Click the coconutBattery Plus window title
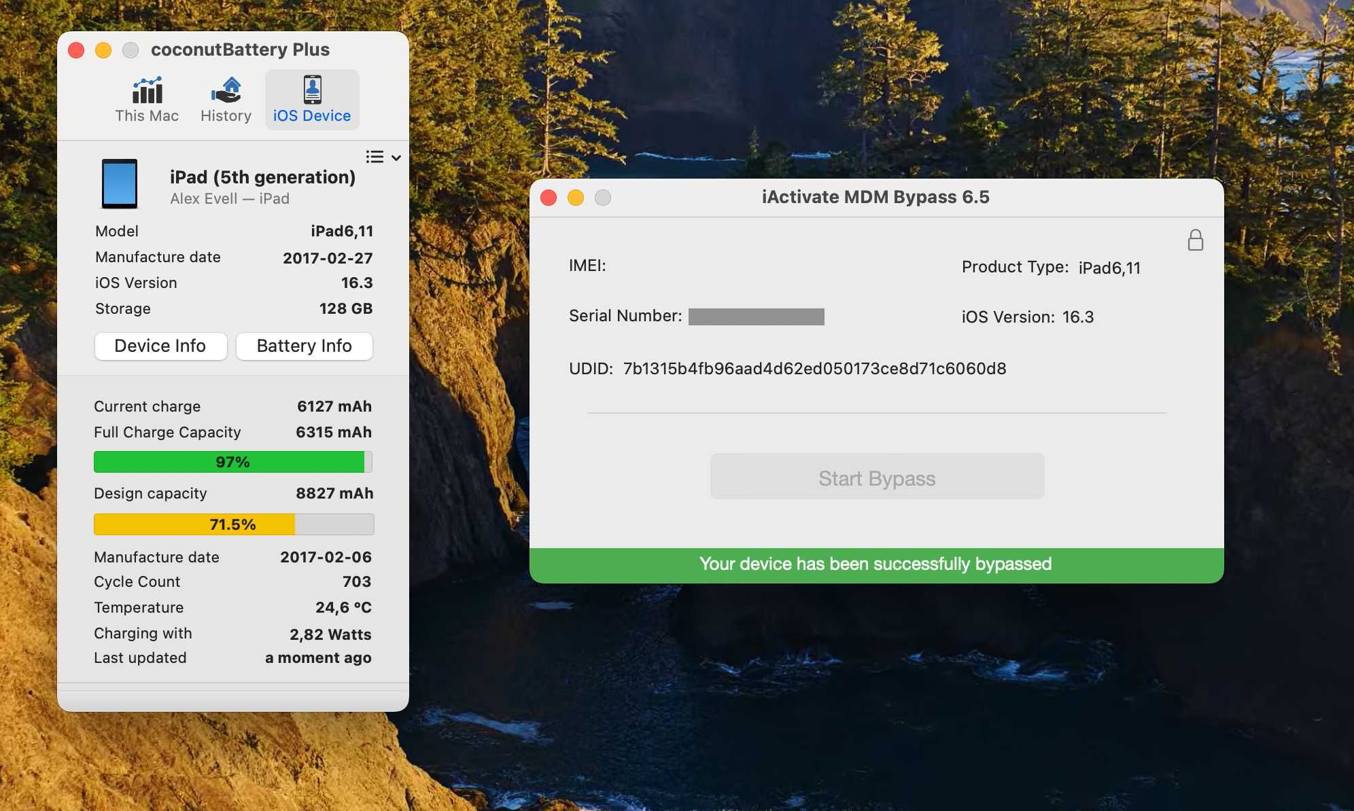 click(240, 50)
